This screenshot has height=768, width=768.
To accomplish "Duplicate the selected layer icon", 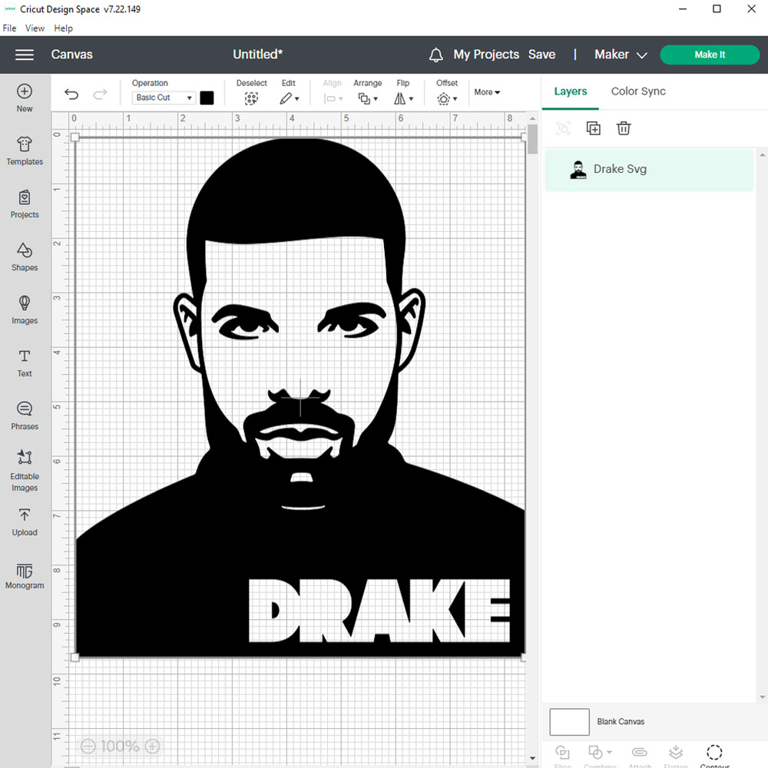I will tap(593, 128).
